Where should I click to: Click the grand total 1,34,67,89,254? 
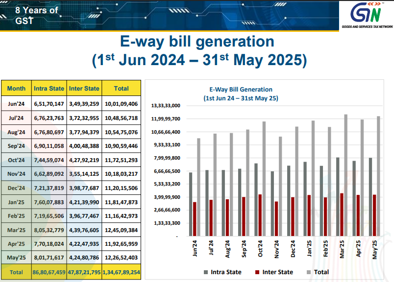pos(122,272)
